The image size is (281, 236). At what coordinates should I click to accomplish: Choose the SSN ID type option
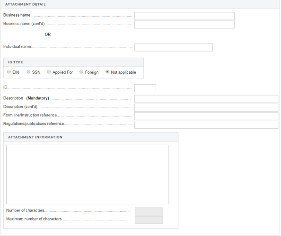point(28,72)
